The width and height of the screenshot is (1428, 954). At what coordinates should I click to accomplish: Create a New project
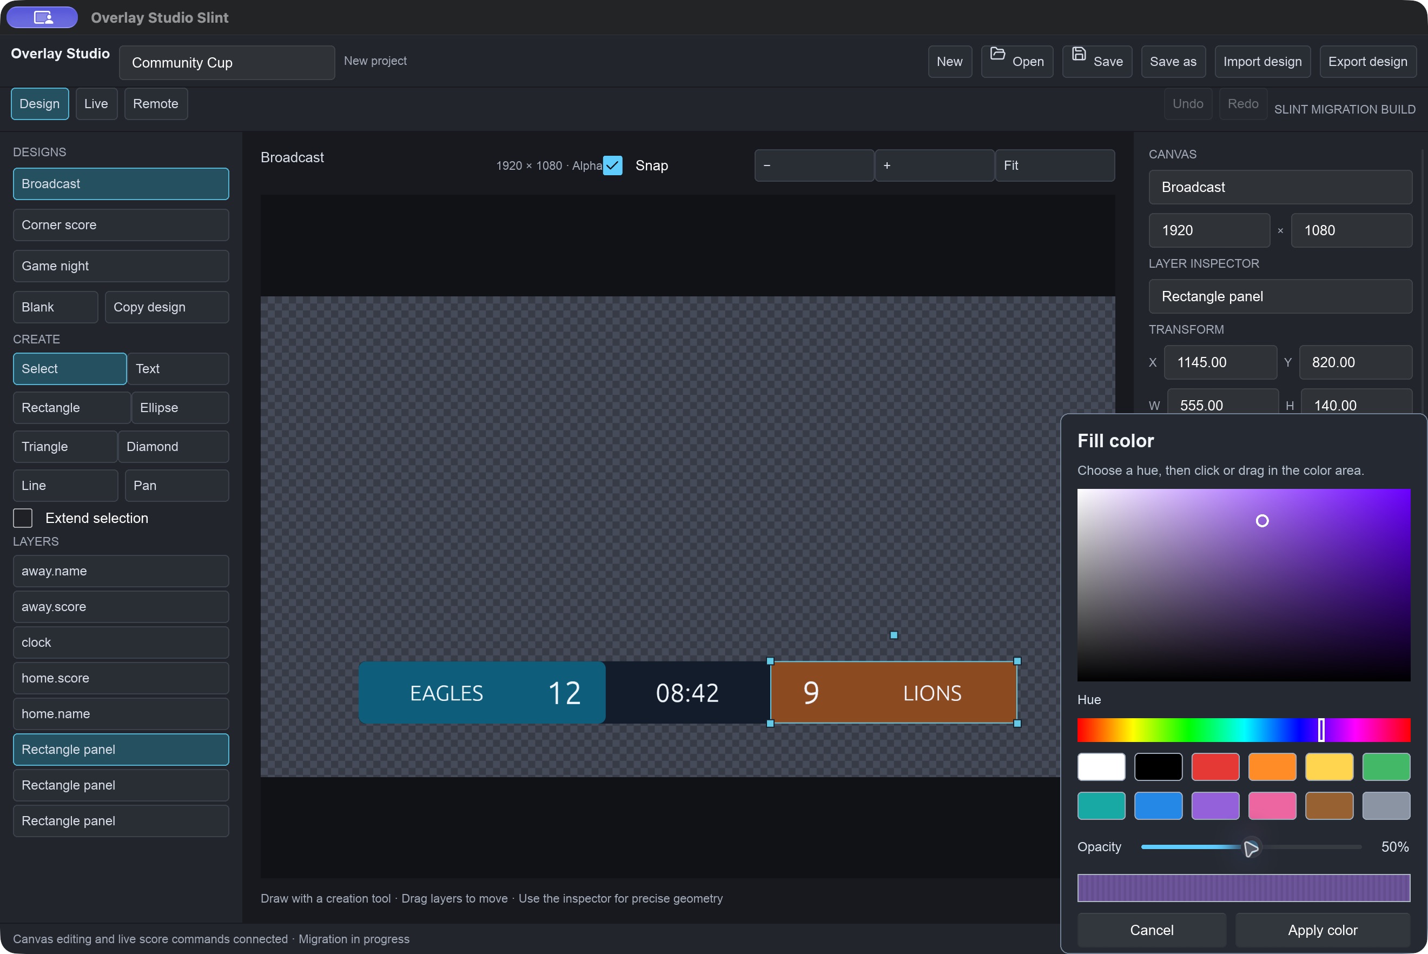pos(950,62)
